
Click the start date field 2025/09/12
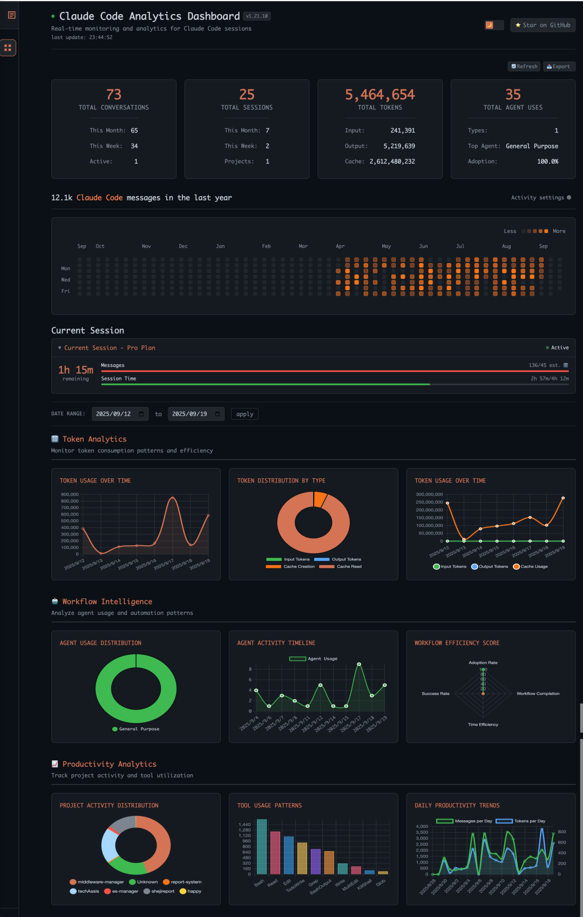click(x=120, y=414)
